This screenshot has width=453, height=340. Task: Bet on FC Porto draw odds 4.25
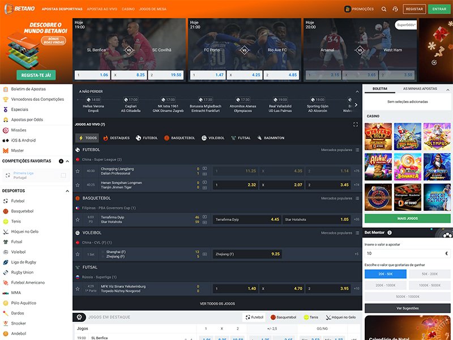click(245, 75)
